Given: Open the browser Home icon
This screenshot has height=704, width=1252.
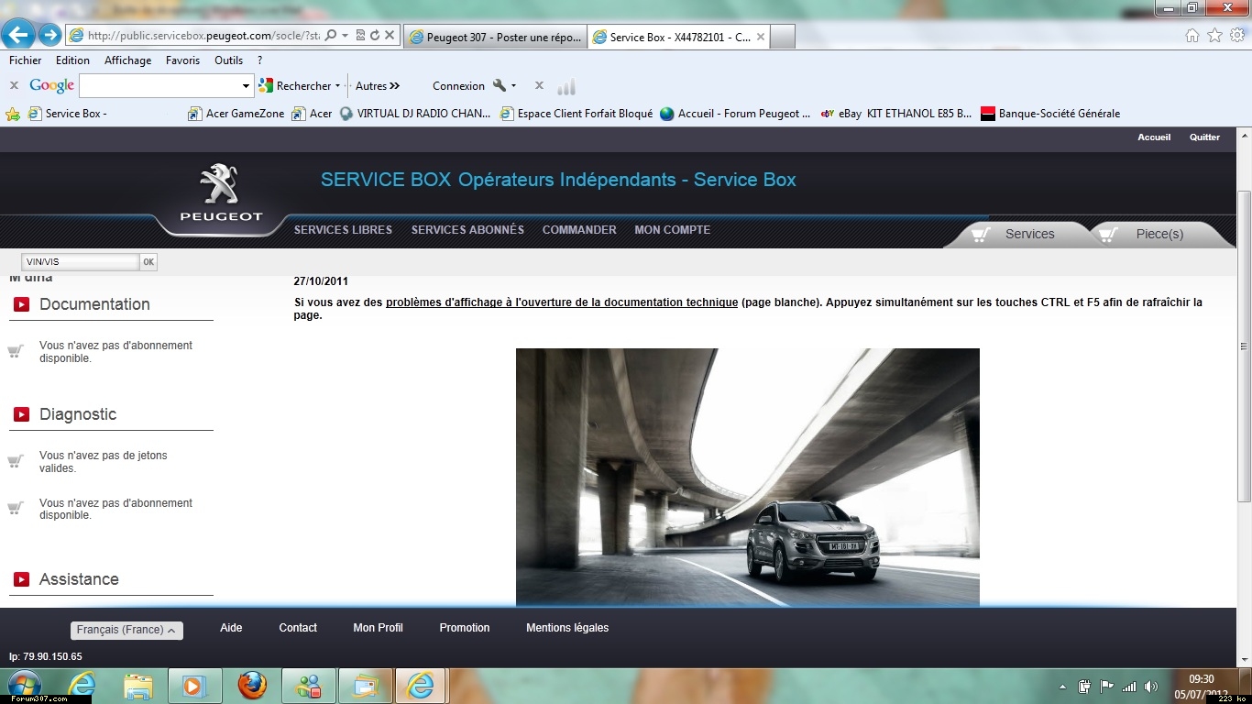Looking at the screenshot, I should (x=1192, y=36).
